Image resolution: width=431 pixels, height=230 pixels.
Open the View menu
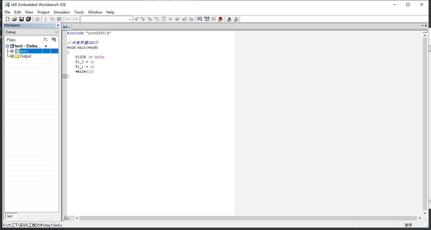click(x=29, y=12)
